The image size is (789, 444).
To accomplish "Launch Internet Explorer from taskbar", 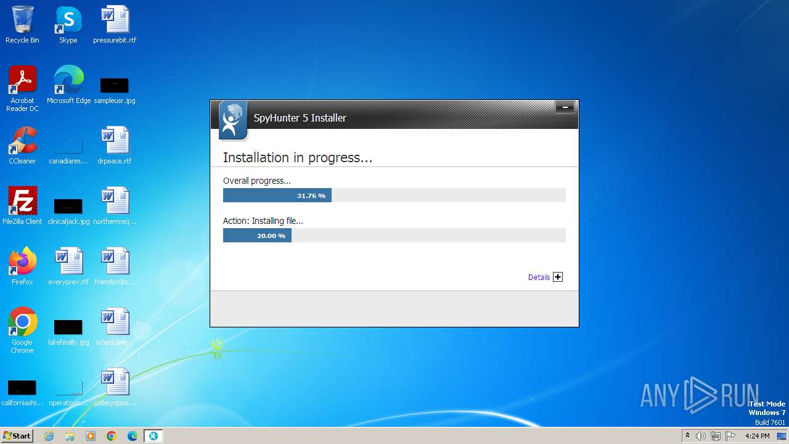I will (49, 436).
